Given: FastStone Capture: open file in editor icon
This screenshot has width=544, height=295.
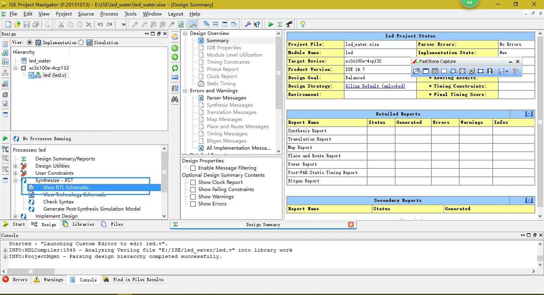Looking at the screenshot, I should [x=417, y=71].
